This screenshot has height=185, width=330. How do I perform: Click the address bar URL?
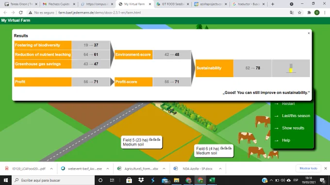[99, 13]
